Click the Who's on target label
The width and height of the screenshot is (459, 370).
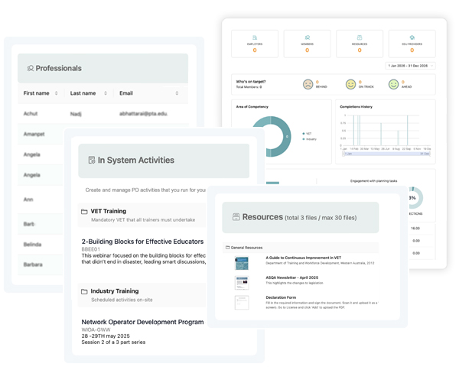[x=251, y=82]
